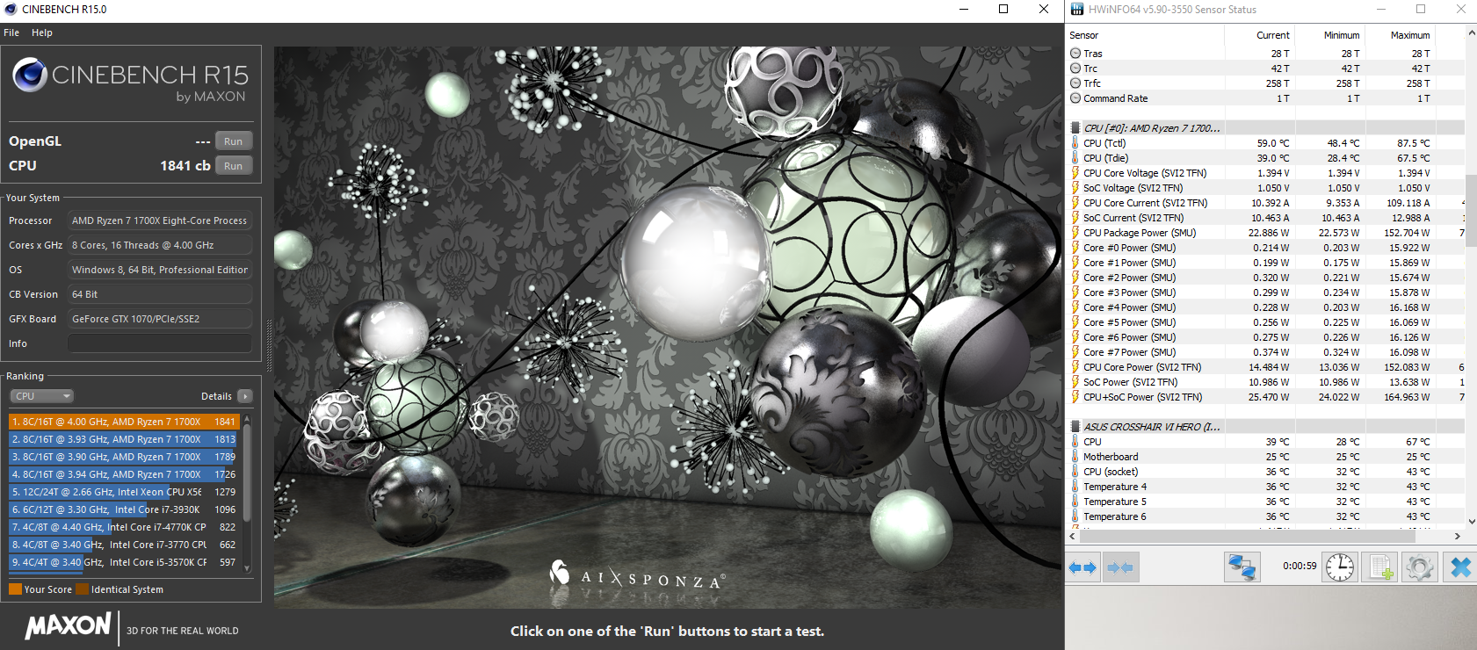Reset the elapsed timer via the clock icon

coord(1340,567)
